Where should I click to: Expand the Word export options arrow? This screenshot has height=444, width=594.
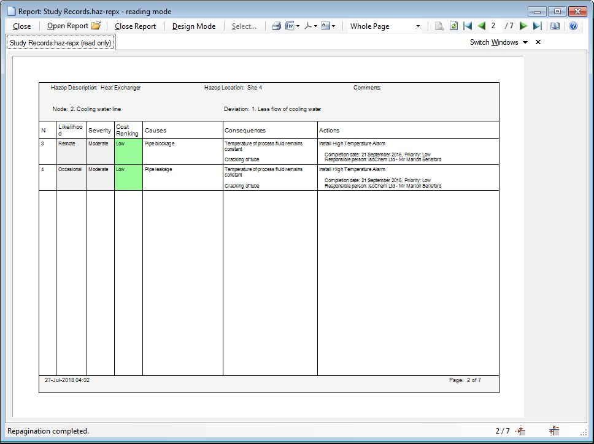(298, 26)
